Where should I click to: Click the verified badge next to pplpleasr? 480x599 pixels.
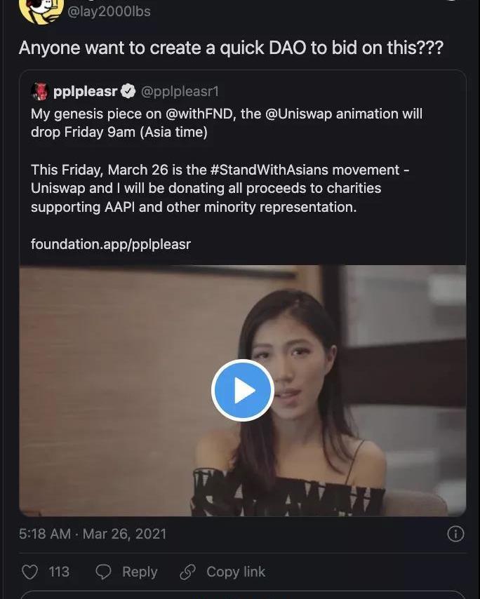128,92
